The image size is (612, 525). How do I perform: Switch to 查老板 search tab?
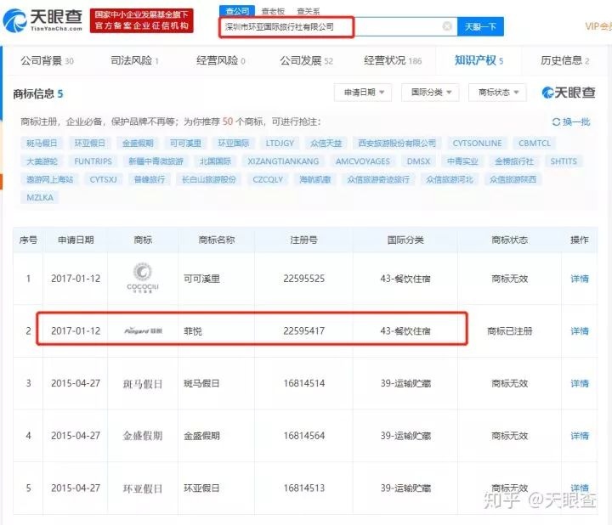[273, 11]
